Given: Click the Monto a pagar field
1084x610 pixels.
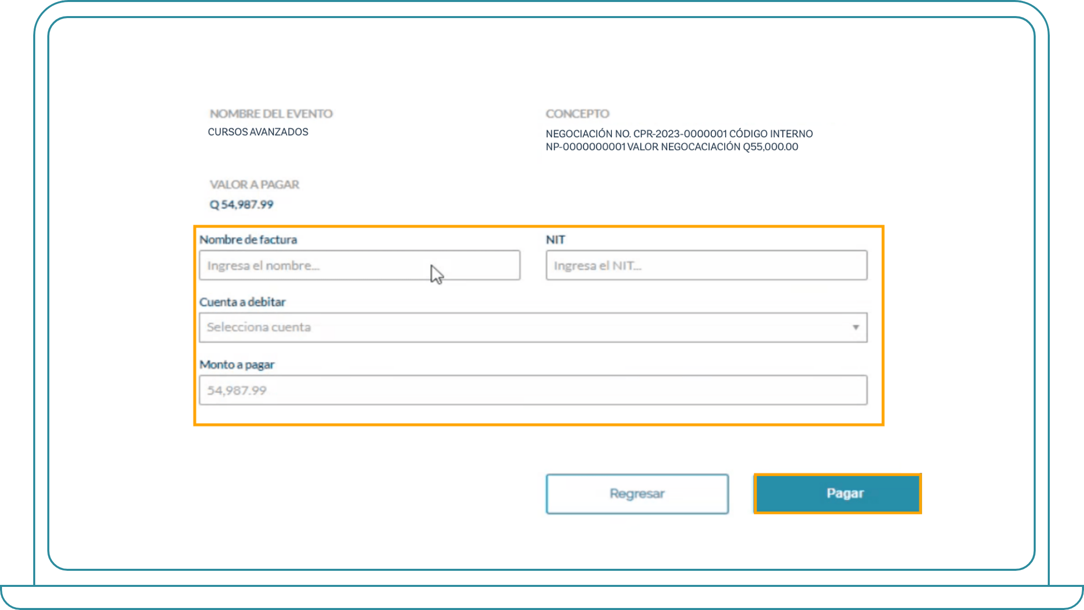Looking at the screenshot, I should tap(532, 390).
